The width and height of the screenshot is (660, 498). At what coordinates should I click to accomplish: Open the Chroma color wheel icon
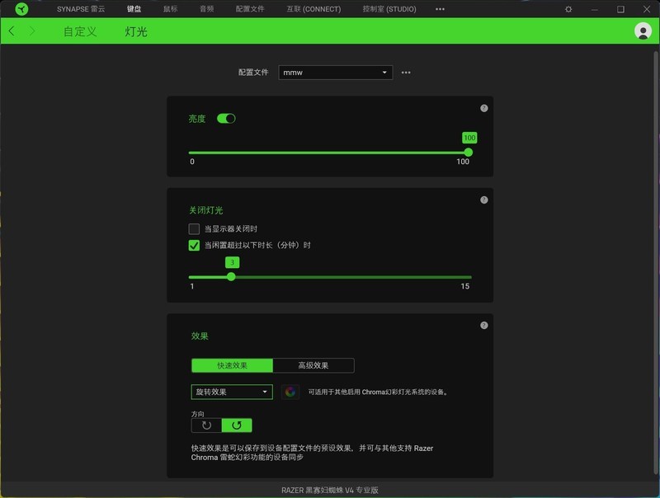290,392
